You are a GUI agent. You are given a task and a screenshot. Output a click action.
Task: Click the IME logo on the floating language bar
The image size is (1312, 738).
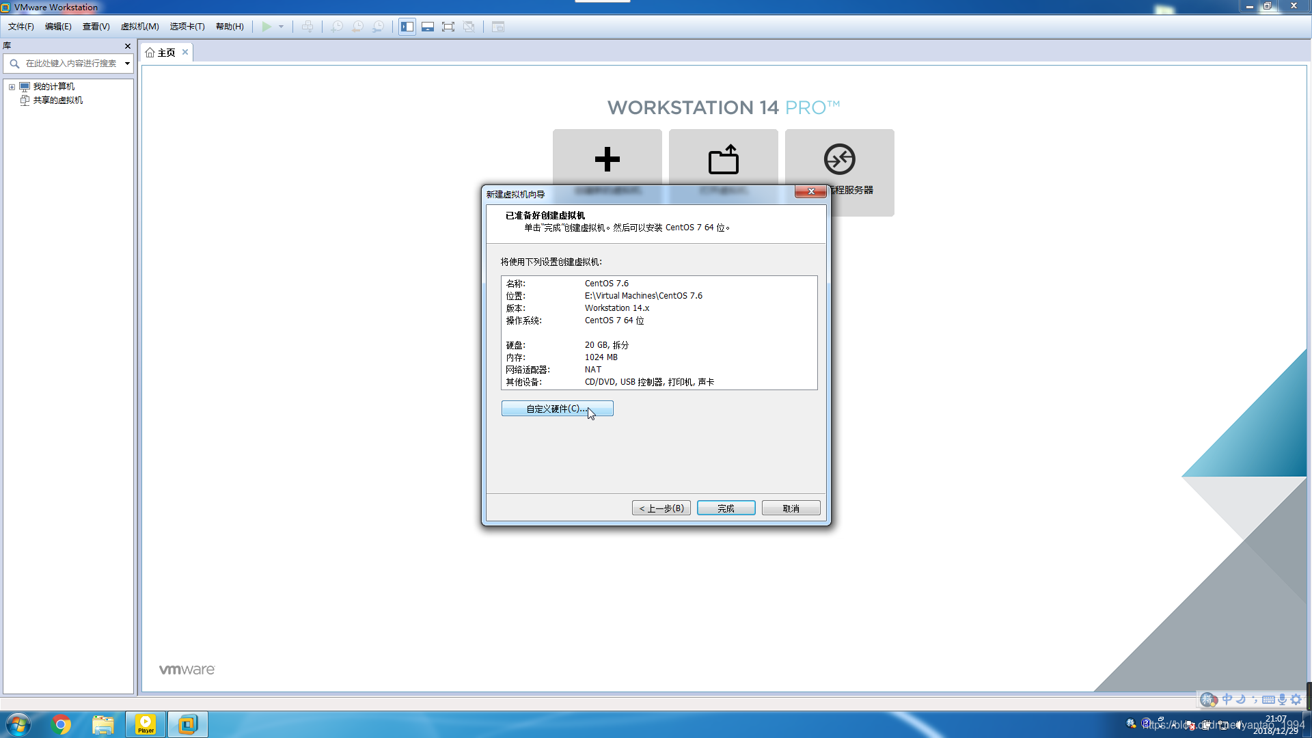click(x=1209, y=699)
